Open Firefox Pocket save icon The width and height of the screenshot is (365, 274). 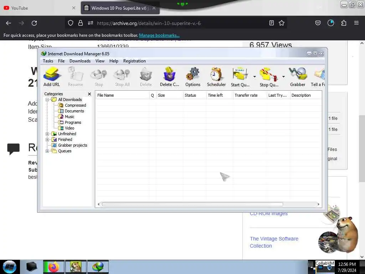pos(318,23)
